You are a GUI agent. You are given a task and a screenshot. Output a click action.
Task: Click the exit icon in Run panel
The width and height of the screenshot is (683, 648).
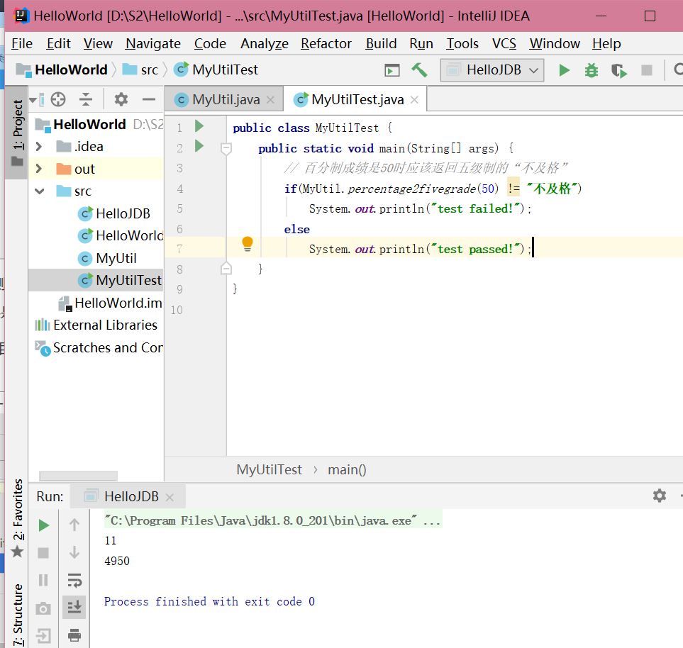(x=43, y=636)
